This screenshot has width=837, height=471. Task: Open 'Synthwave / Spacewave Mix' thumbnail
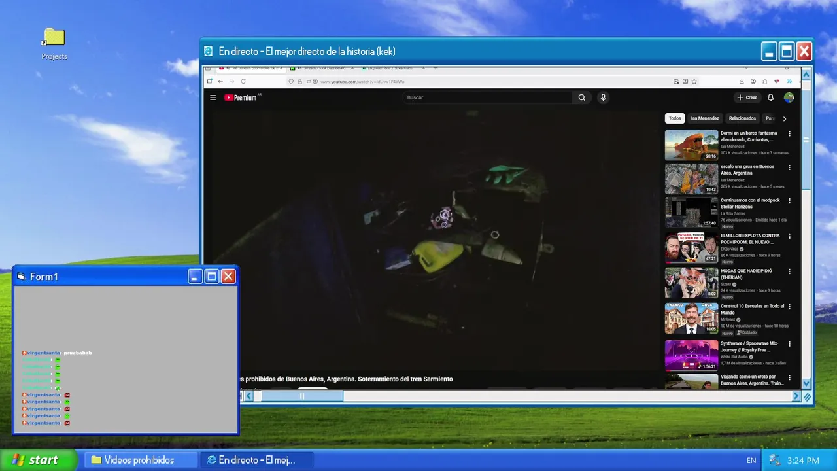[x=691, y=355]
